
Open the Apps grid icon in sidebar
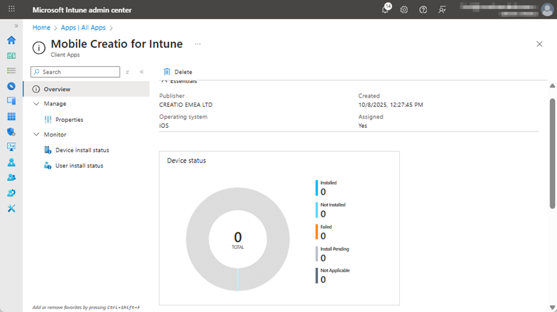[x=11, y=117]
